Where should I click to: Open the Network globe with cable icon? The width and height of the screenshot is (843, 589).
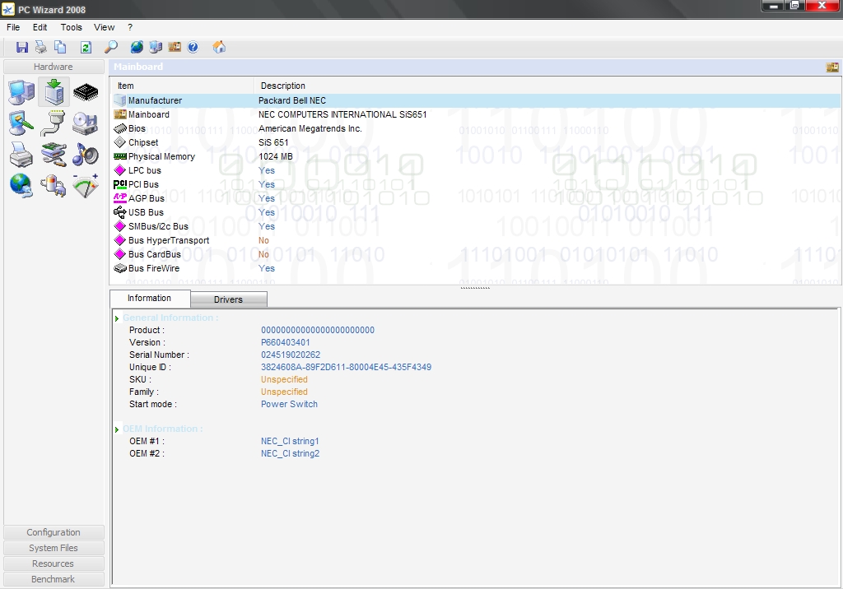point(21,186)
